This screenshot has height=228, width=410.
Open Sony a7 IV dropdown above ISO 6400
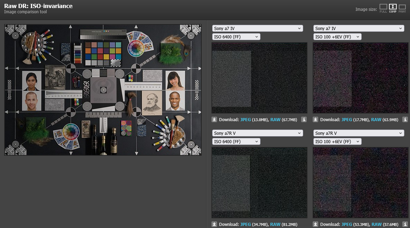click(257, 29)
